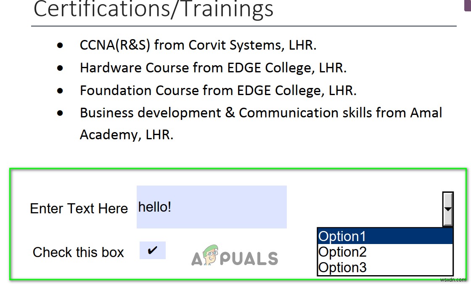Click the Business development & Communication skills line
Viewport: 471px width, 284px height.
click(261, 113)
